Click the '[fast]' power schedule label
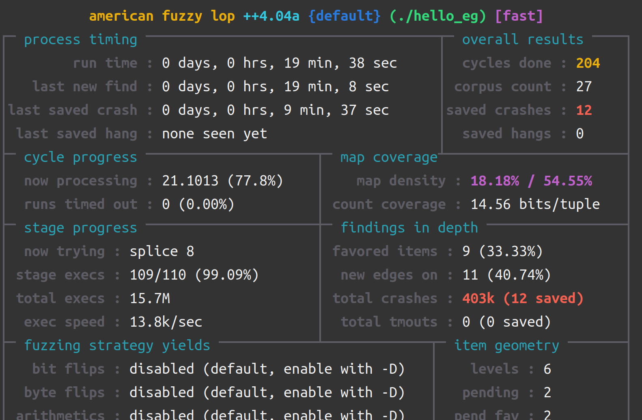Viewport: 642px width, 420px height. point(519,16)
